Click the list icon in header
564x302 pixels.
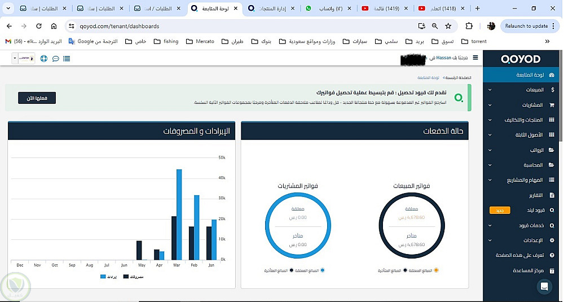[67, 58]
